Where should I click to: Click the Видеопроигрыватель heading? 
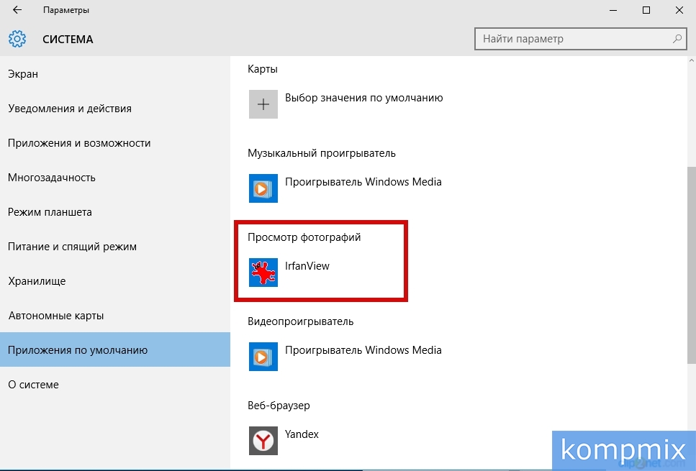click(301, 321)
